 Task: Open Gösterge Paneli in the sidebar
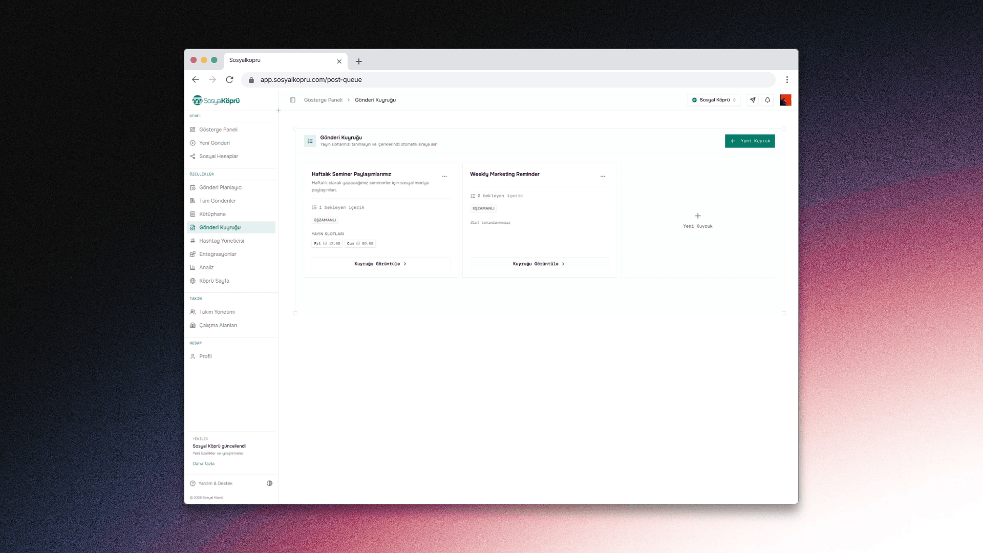(231, 130)
